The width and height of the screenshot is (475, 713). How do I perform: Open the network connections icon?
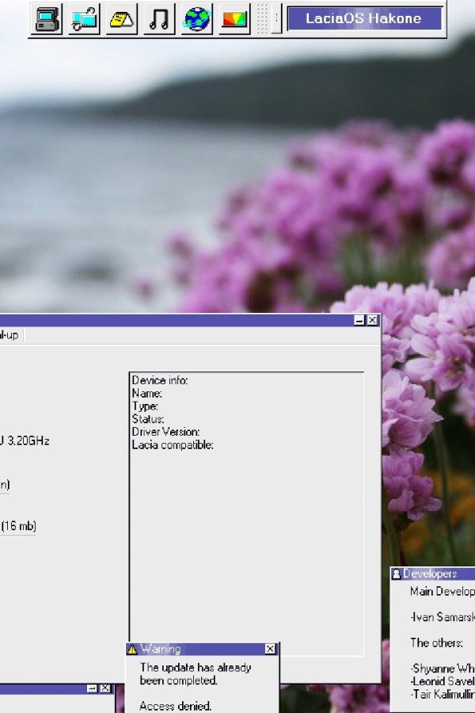click(85, 20)
